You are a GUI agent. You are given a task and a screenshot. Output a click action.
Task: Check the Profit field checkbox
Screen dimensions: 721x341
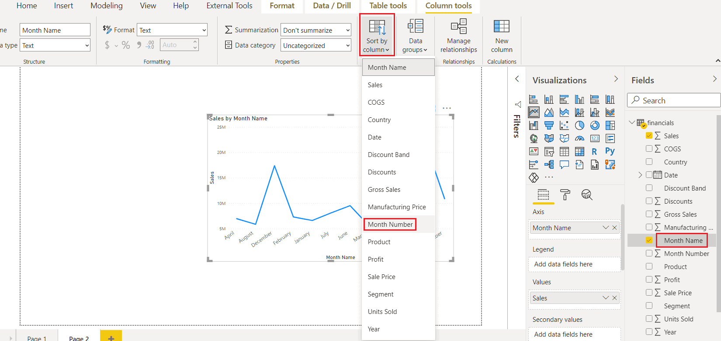649,280
